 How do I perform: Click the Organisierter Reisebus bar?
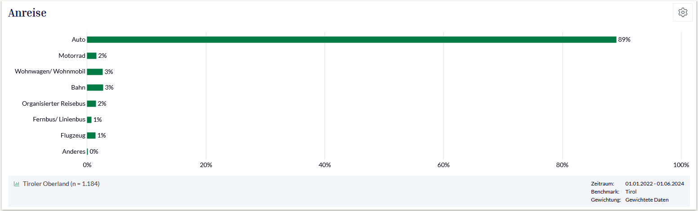[x=92, y=103]
